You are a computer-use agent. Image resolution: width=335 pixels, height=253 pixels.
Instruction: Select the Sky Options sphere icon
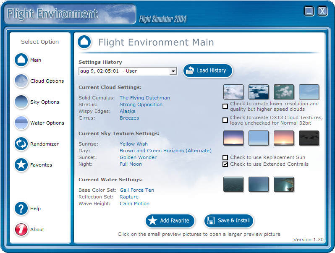21,102
